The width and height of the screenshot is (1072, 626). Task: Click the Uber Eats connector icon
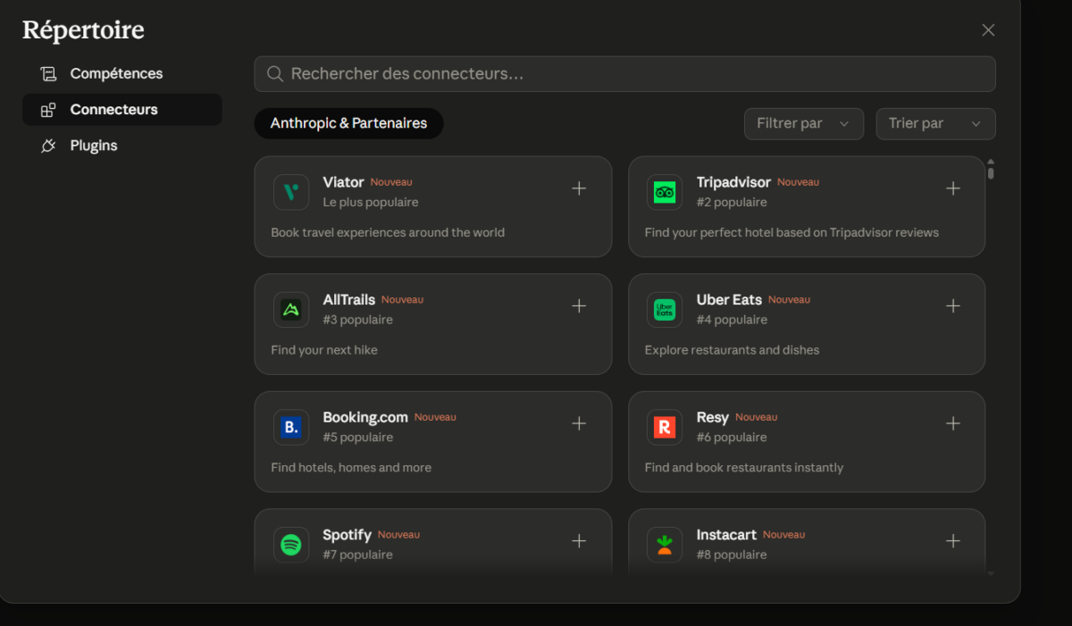665,309
